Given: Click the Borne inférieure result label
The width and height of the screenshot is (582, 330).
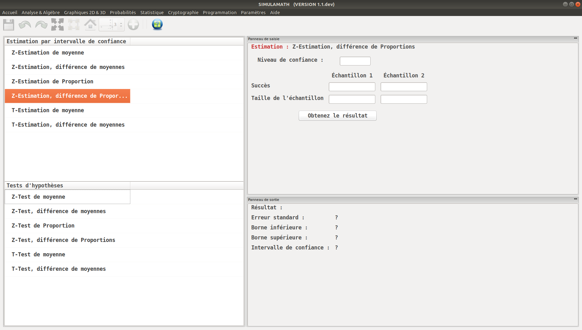Looking at the screenshot, I should pos(279,228).
